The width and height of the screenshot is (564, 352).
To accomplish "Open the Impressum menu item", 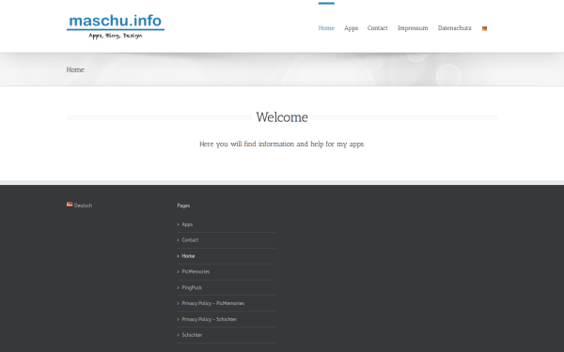I will click(x=413, y=28).
